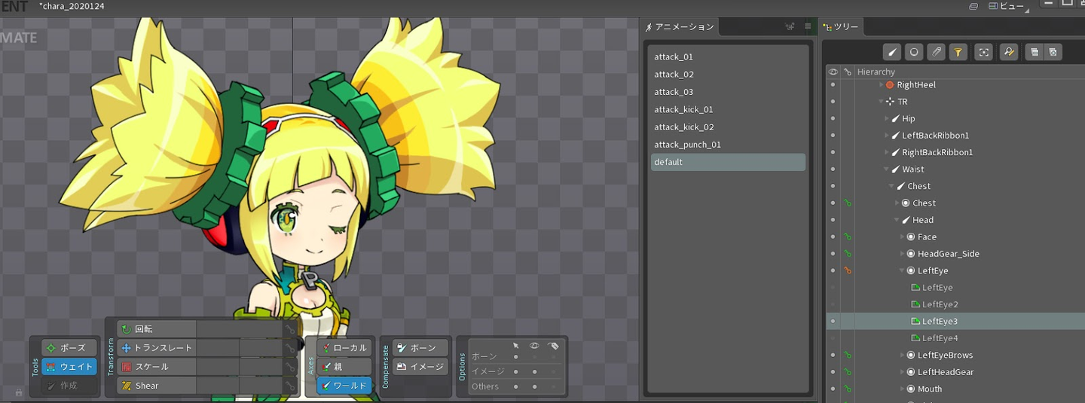This screenshot has height=403, width=1085.
Task: Toggle visibility dot for the Hip bone
Action: click(833, 119)
